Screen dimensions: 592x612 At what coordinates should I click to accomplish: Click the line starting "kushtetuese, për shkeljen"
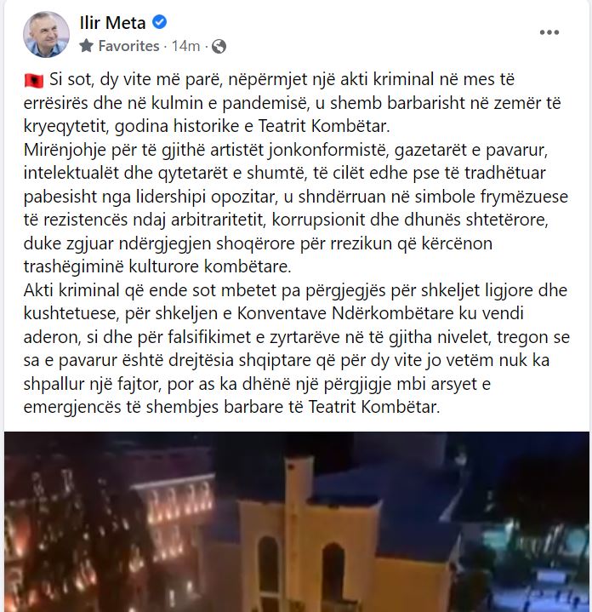tap(273, 313)
